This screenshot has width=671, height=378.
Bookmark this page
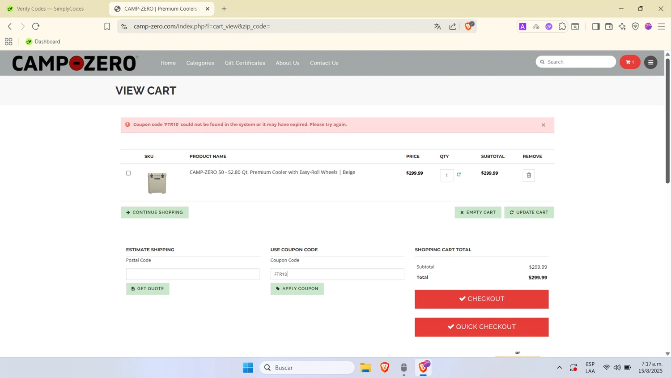pos(107,26)
